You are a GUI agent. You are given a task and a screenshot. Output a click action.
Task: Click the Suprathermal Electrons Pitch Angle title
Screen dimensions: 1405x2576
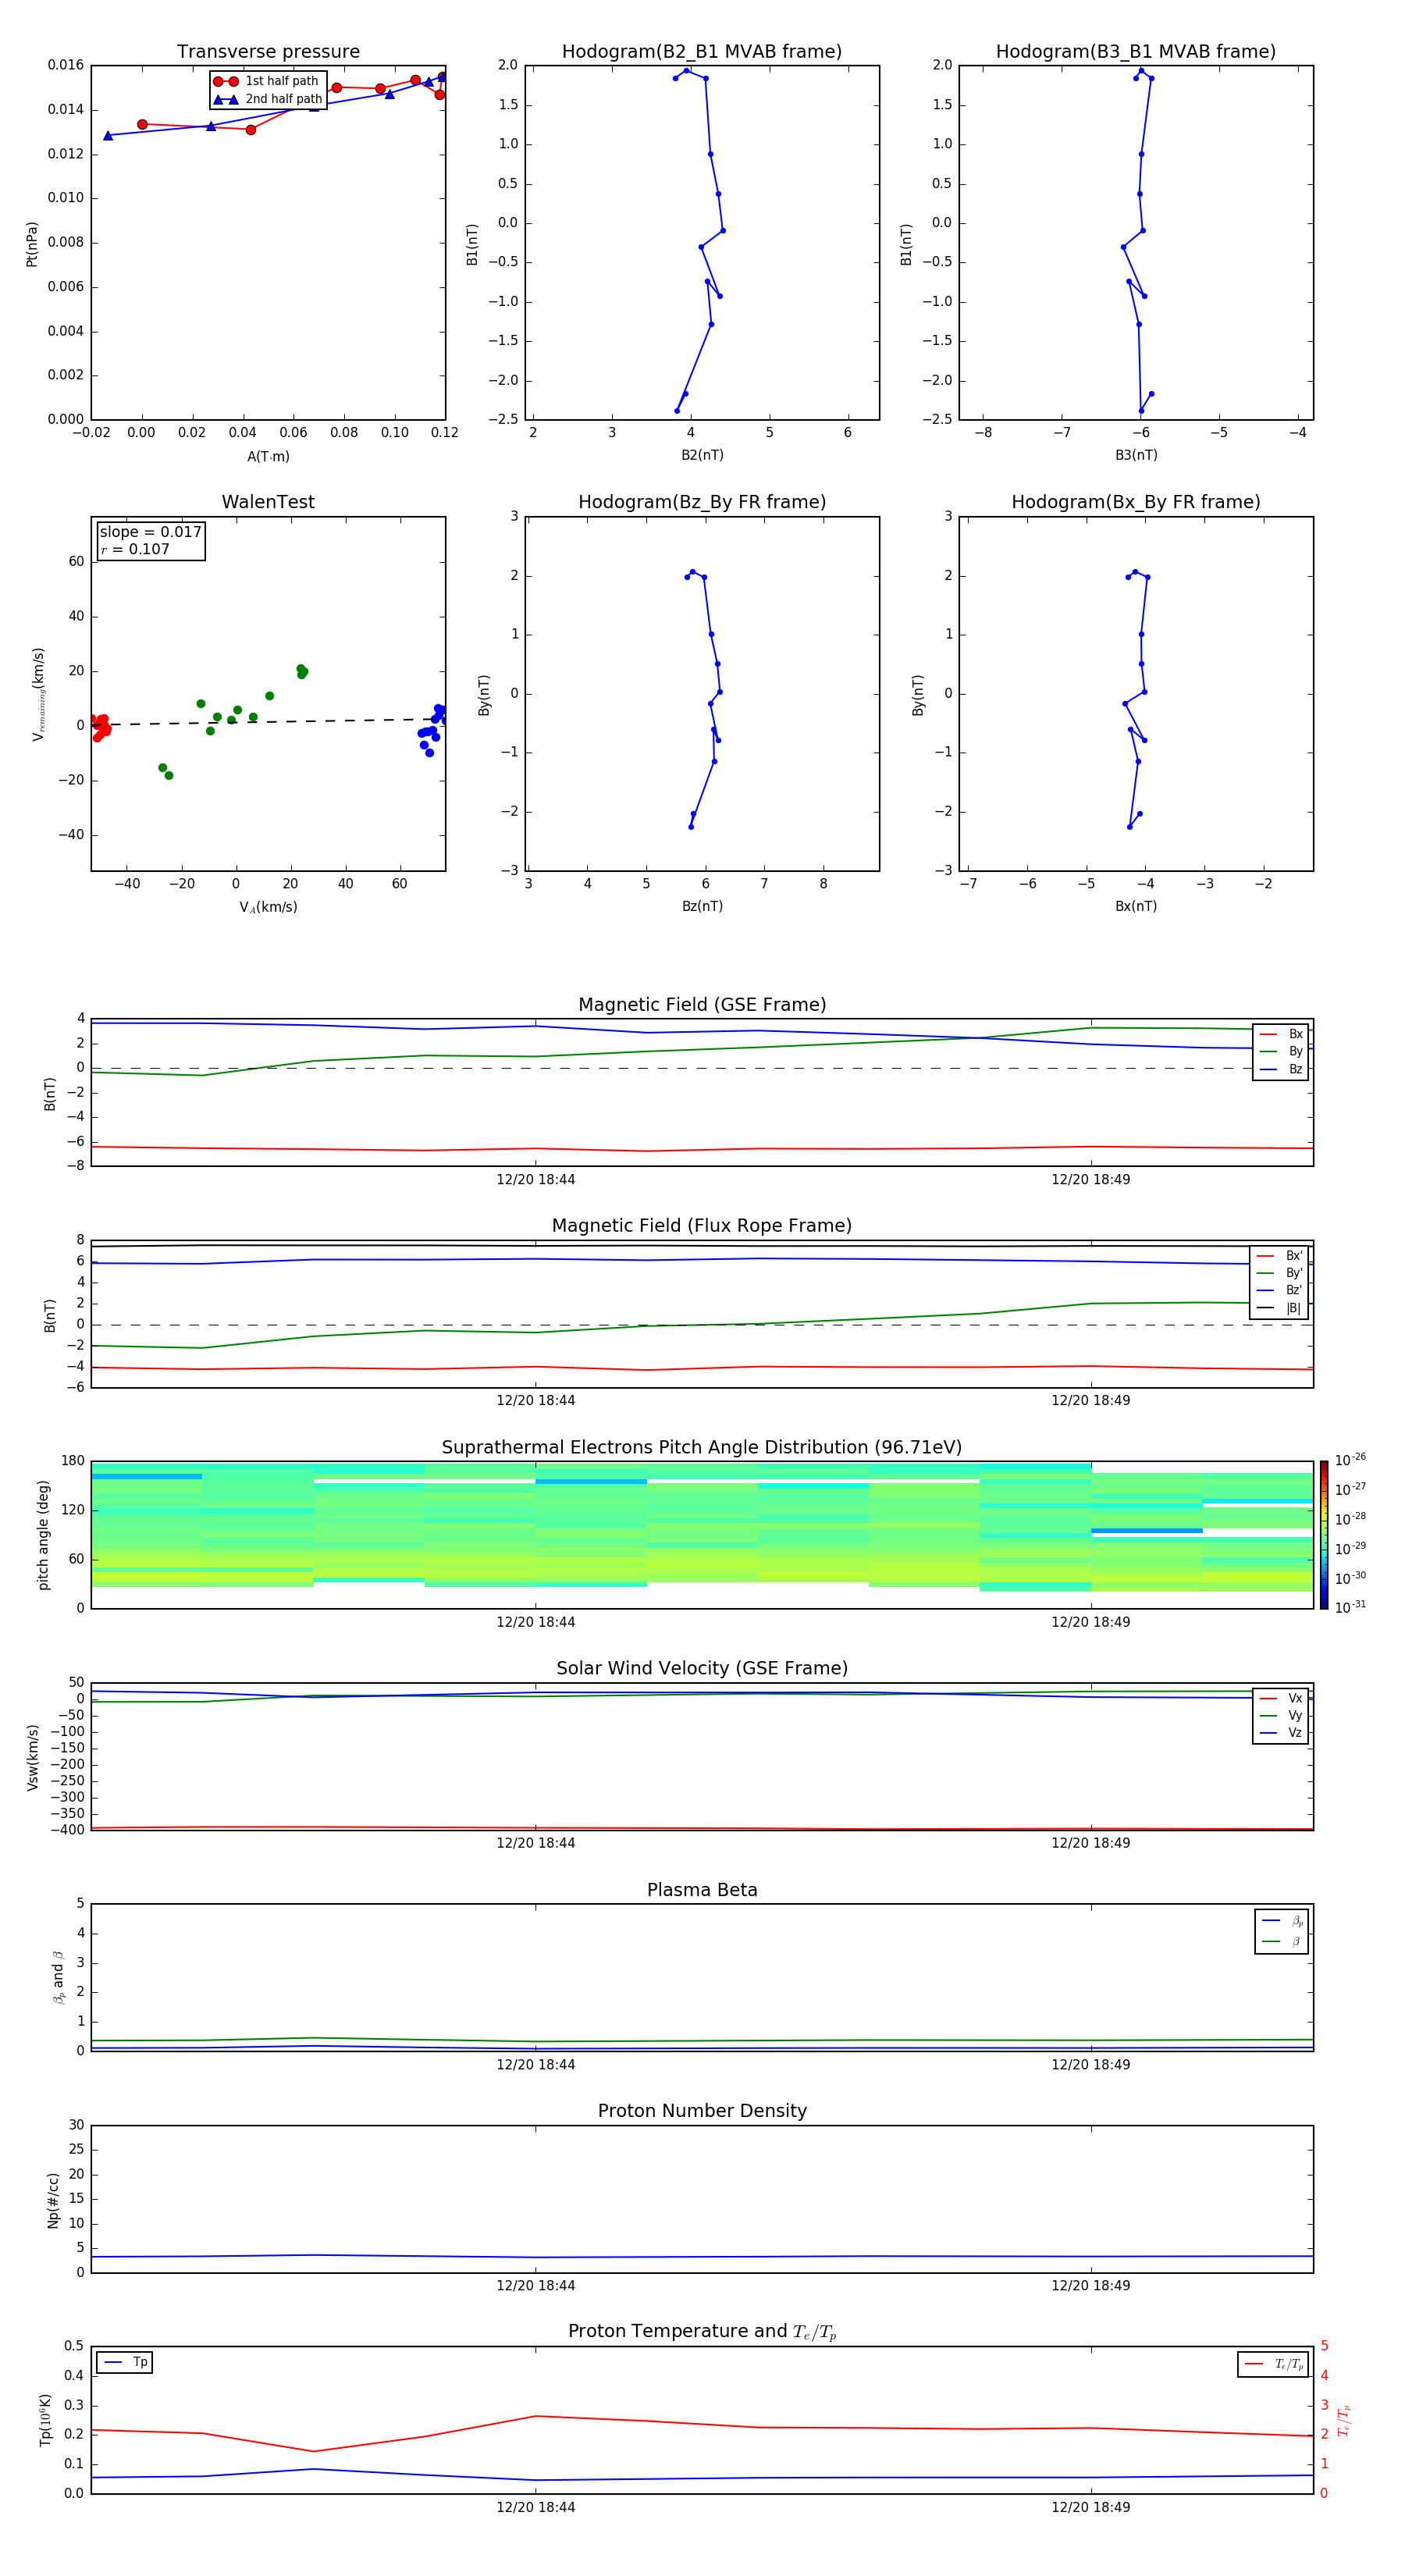coord(702,1448)
